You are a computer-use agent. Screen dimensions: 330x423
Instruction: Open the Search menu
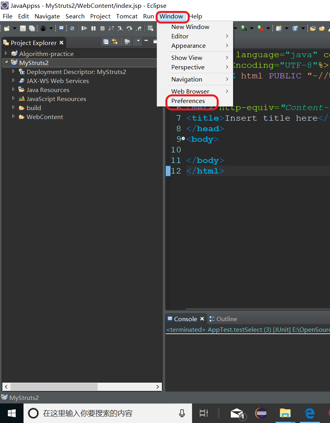[75, 16]
